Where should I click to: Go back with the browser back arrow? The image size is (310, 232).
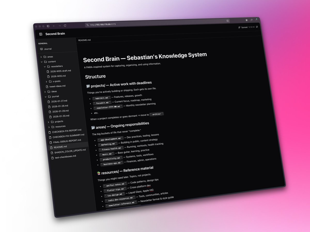pyautogui.click(x=54, y=26)
